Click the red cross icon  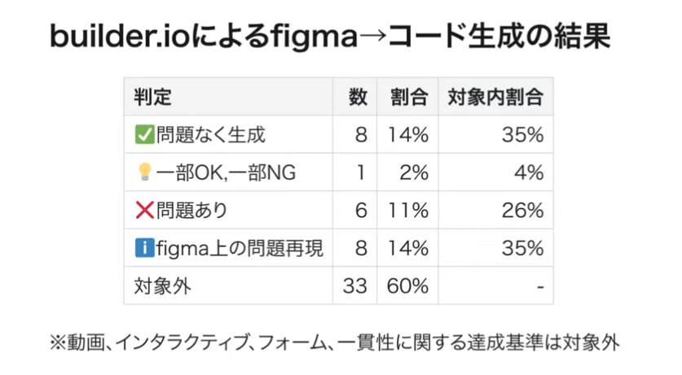coord(143,211)
